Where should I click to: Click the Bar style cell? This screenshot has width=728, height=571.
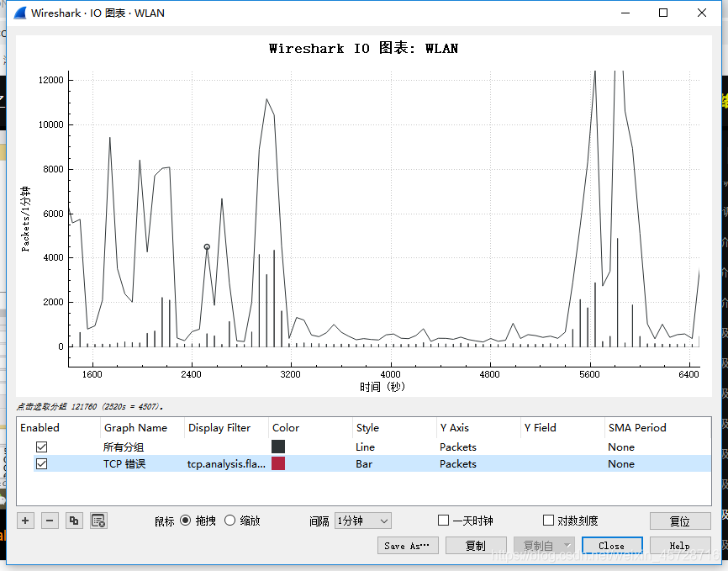tap(365, 463)
